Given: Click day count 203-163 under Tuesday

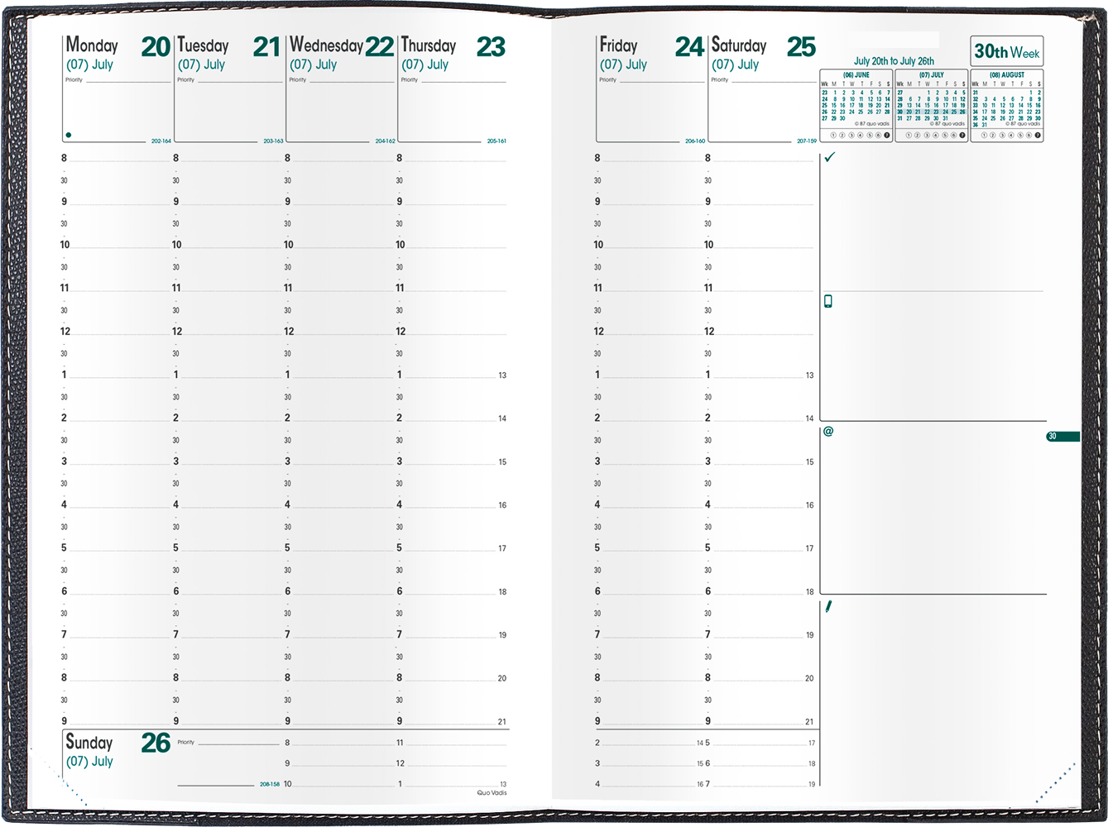Looking at the screenshot, I should pyautogui.click(x=273, y=141).
